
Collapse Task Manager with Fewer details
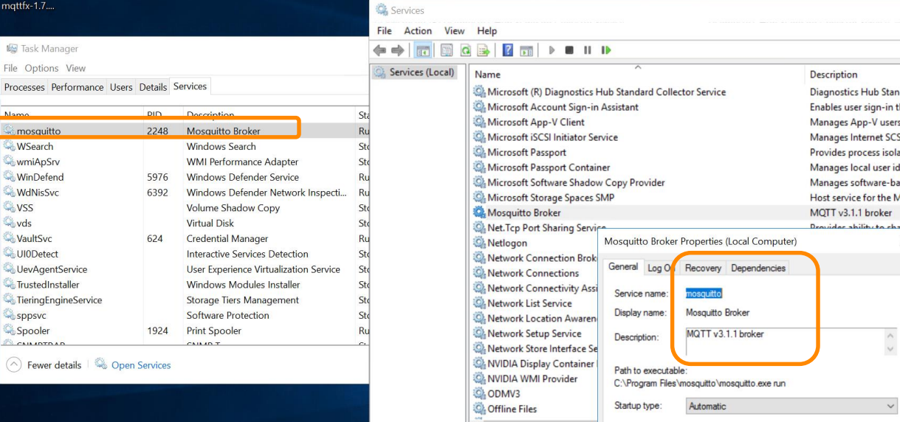pos(46,365)
